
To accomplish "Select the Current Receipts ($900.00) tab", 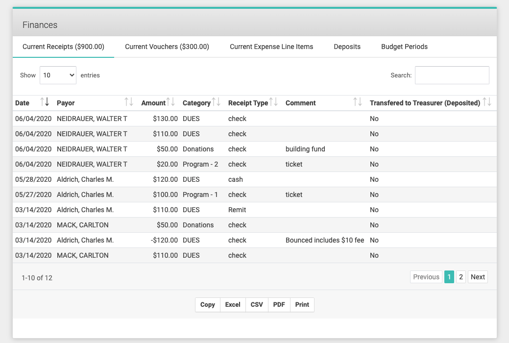I will pyautogui.click(x=63, y=47).
